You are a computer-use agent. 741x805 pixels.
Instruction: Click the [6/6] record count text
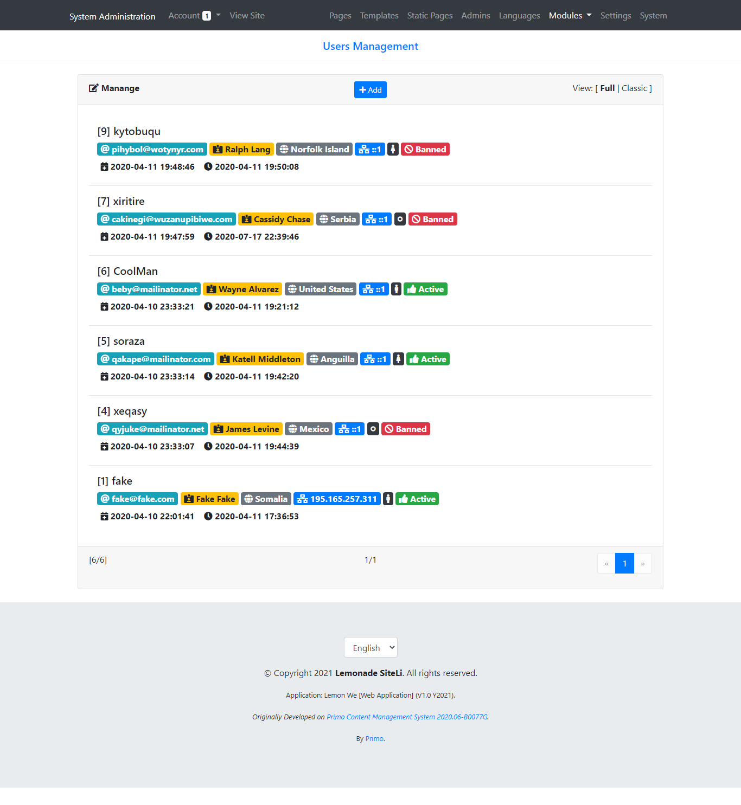tap(98, 560)
